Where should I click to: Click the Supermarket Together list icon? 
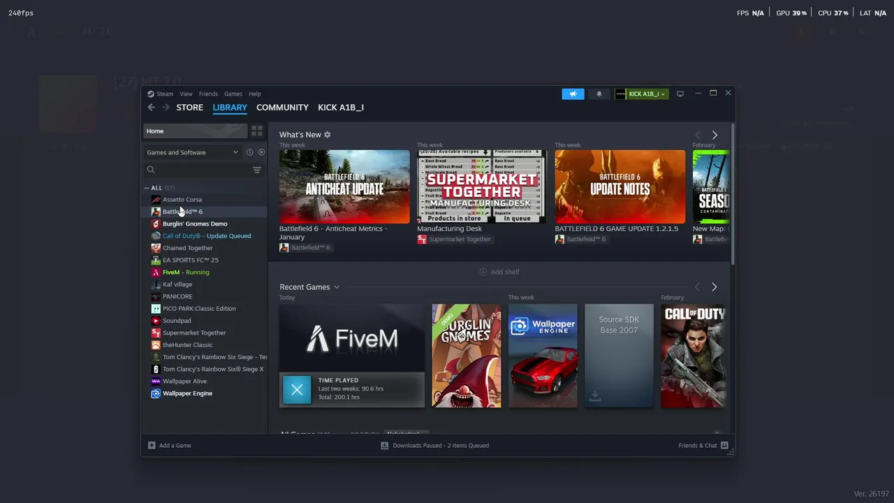click(156, 333)
